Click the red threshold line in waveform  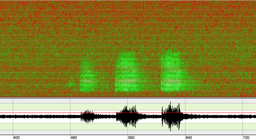point(128,113)
